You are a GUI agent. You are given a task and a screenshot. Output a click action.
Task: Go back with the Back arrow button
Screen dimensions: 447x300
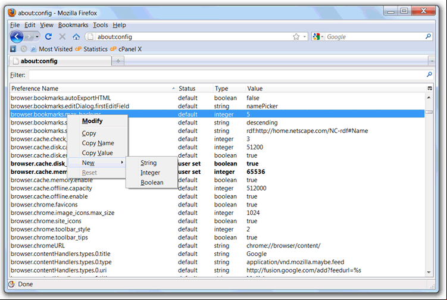click(x=17, y=36)
